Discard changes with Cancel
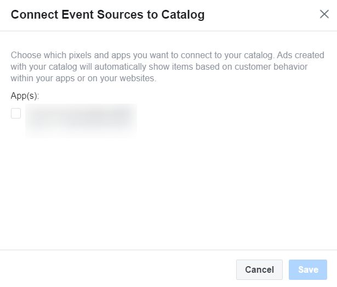Viewport: 337px width, 287px height. [x=259, y=269]
